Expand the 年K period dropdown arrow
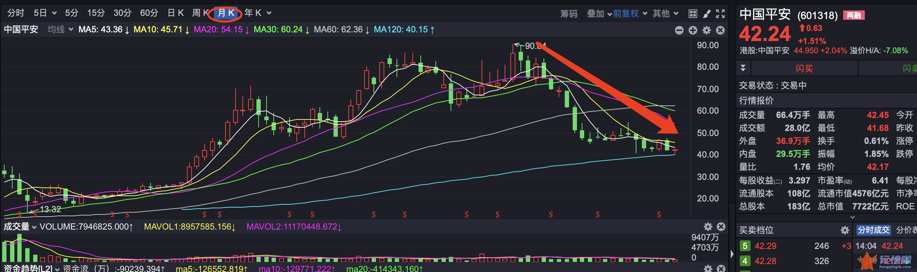 pyautogui.click(x=269, y=13)
